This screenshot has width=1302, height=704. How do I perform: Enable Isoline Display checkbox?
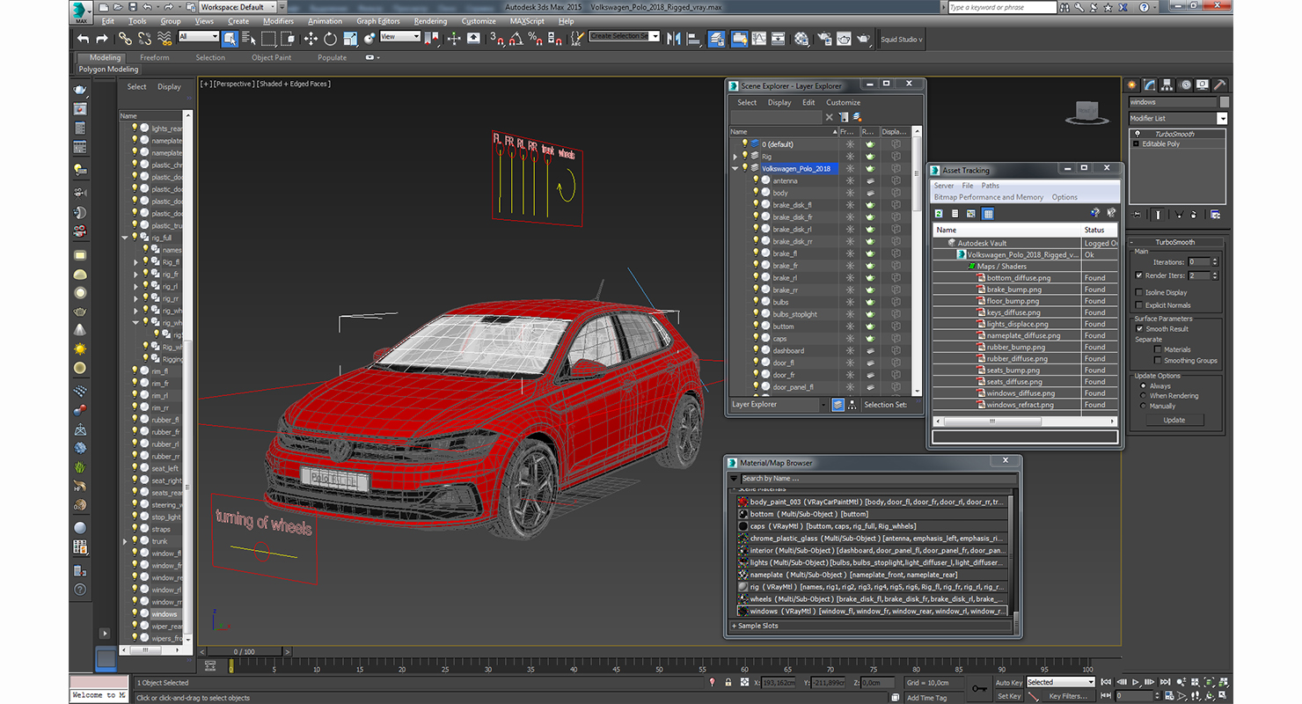(x=1139, y=292)
